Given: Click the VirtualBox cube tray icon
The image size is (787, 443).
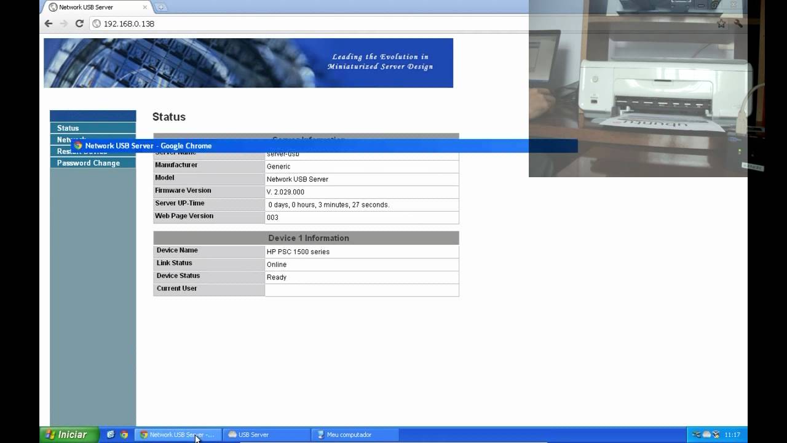Looking at the screenshot, I should click(x=716, y=434).
